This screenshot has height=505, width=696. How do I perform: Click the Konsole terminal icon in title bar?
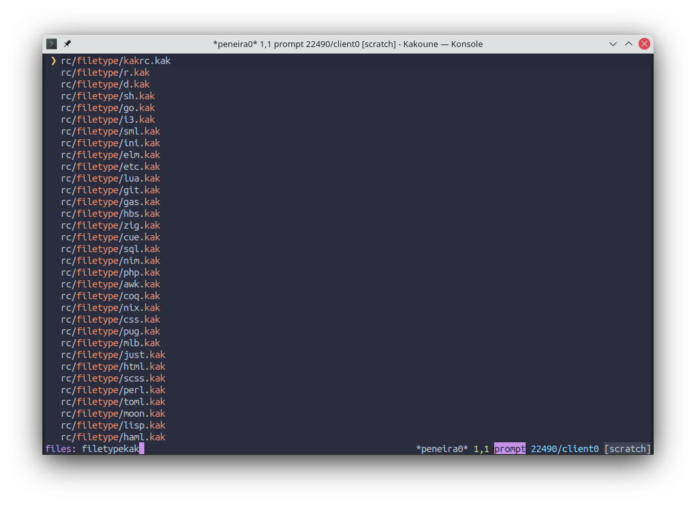[x=52, y=44]
